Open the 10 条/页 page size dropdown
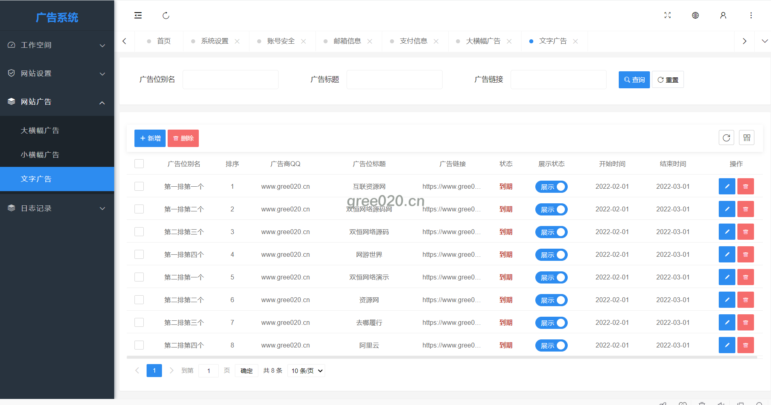This screenshot has width=771, height=405. coord(306,371)
